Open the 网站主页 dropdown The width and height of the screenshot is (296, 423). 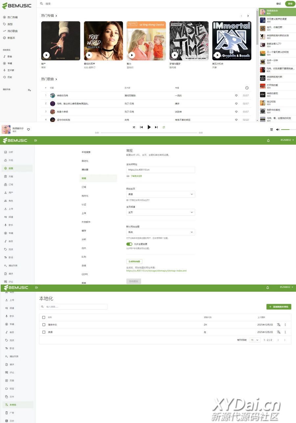tap(160, 194)
